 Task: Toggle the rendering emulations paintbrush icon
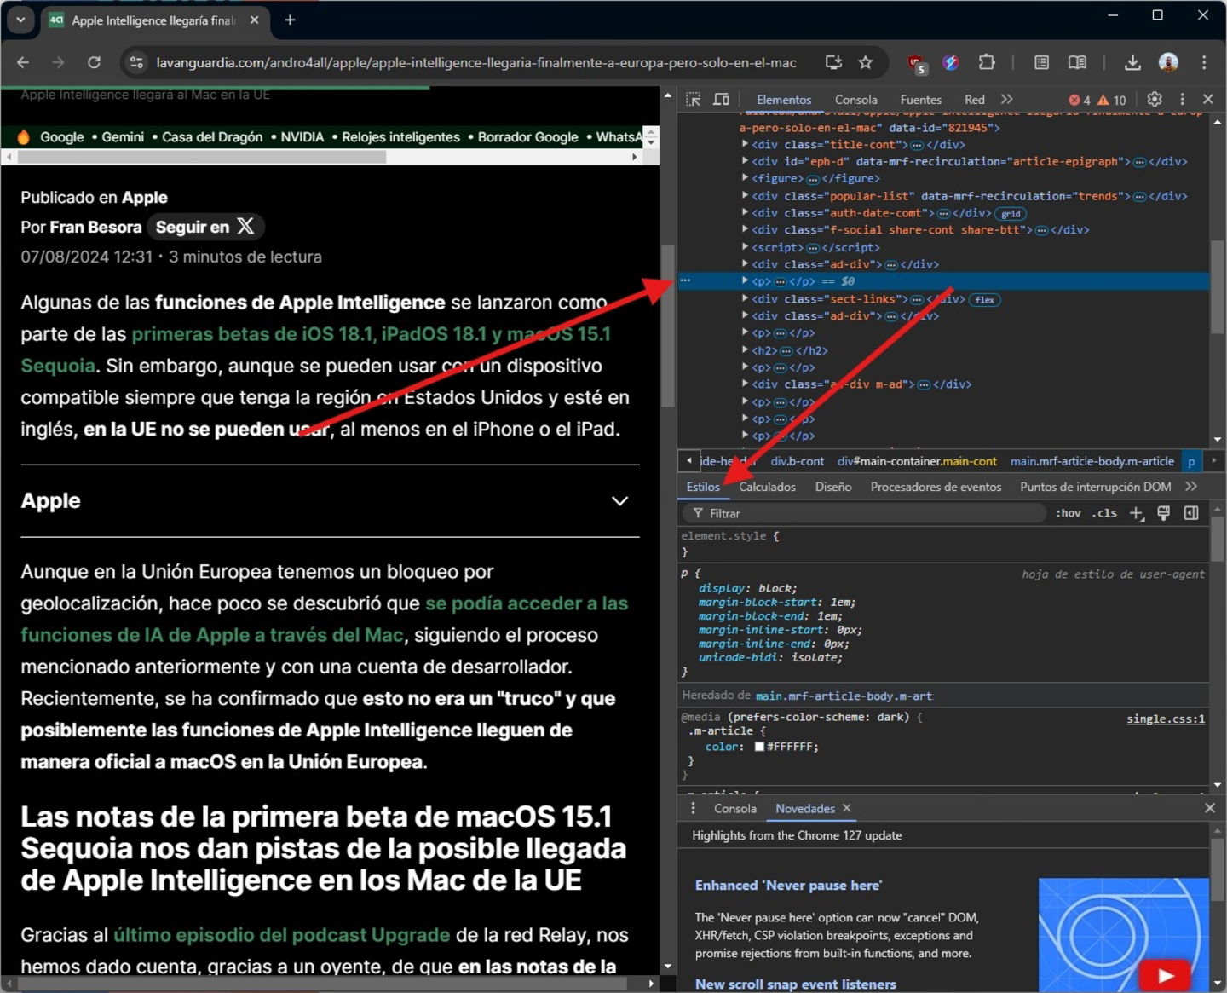[x=1164, y=513]
